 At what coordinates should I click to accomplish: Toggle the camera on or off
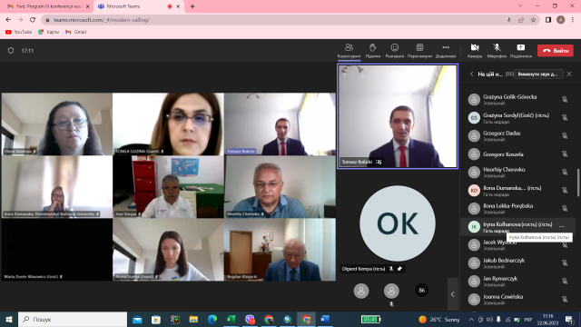[475, 51]
